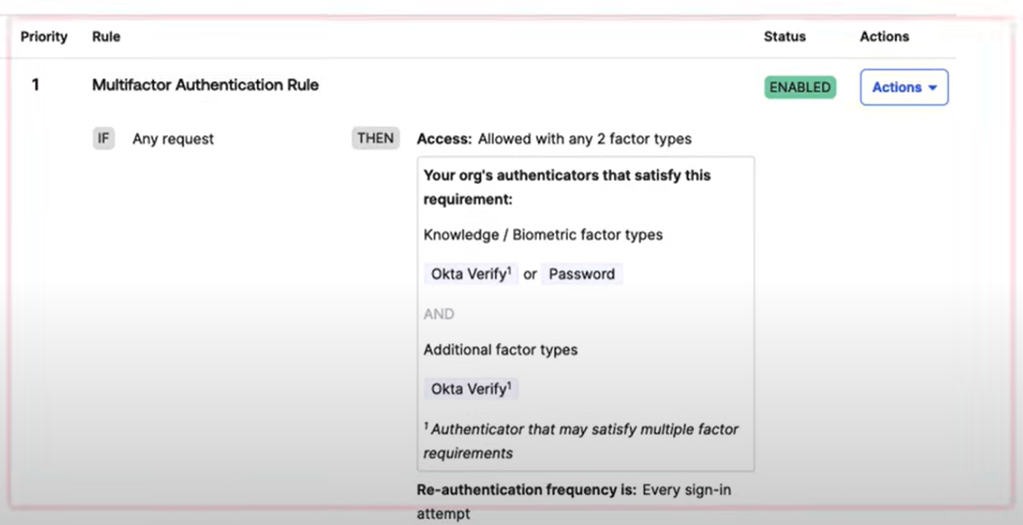
Task: Click 'Knowledge / Biometric factor types' label
Action: tap(543, 235)
